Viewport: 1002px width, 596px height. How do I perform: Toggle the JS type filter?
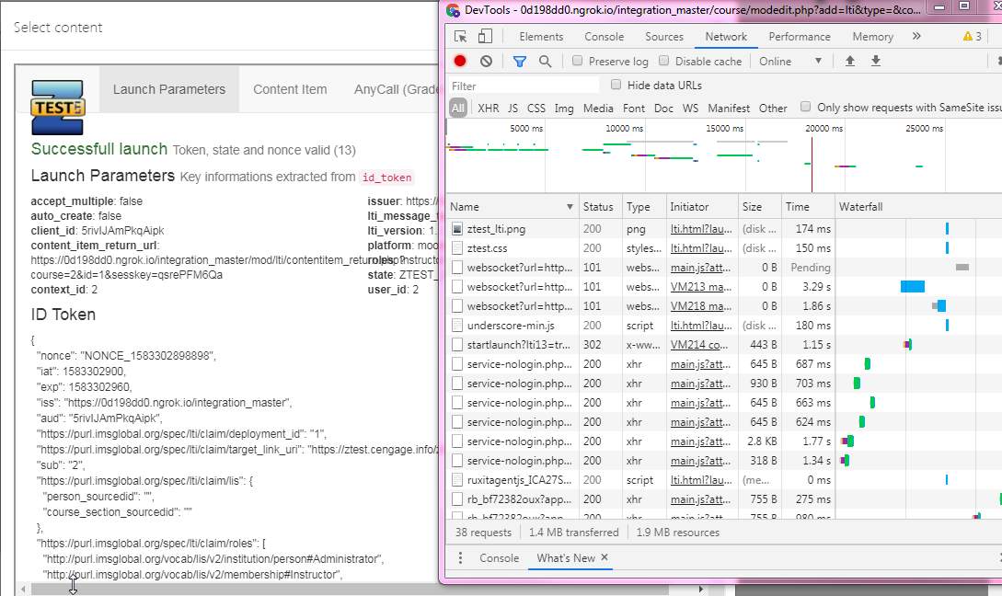(x=513, y=108)
